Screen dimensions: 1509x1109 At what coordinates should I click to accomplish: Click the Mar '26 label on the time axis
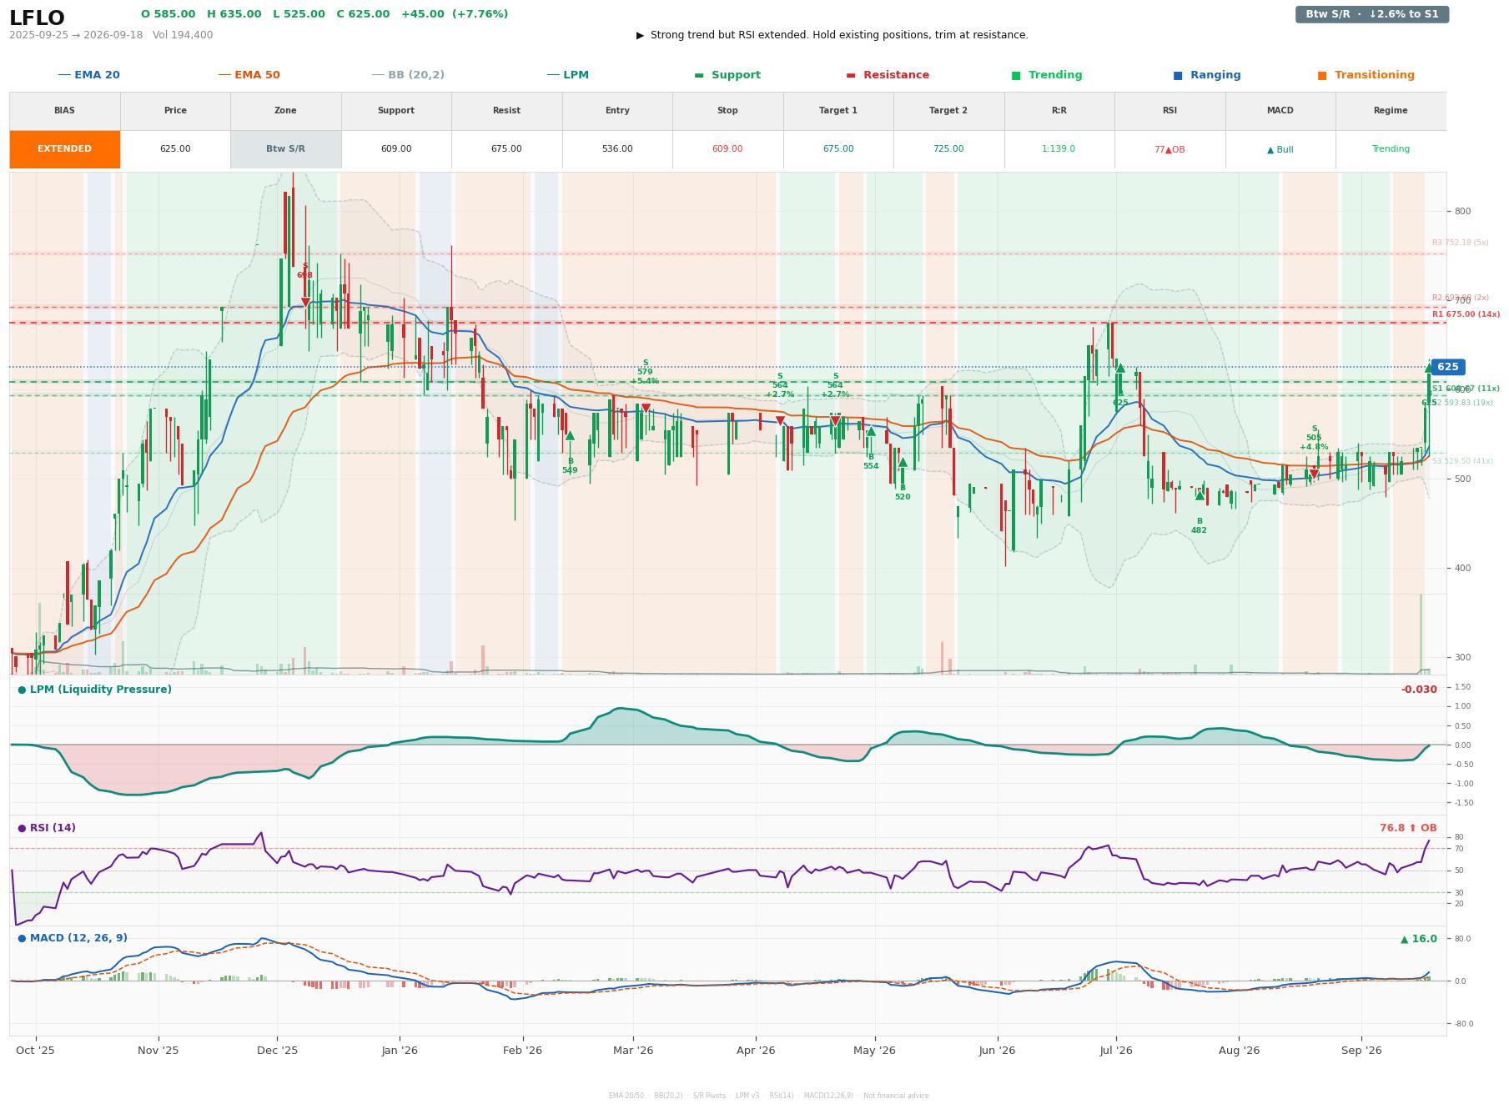pos(633,1051)
